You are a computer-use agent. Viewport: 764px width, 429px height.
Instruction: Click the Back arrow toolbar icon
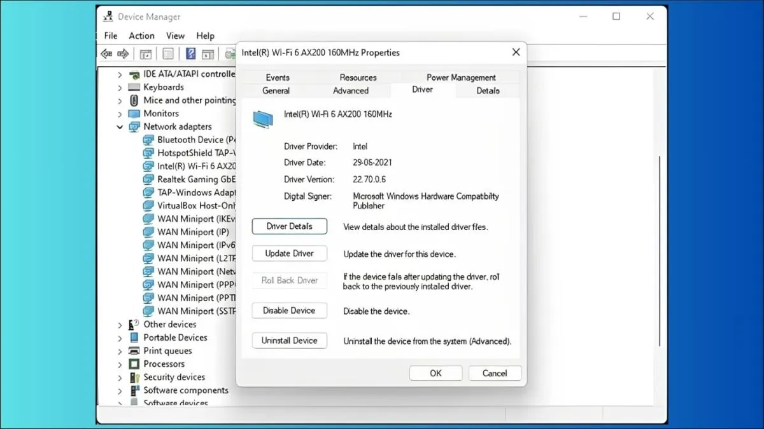(107, 54)
